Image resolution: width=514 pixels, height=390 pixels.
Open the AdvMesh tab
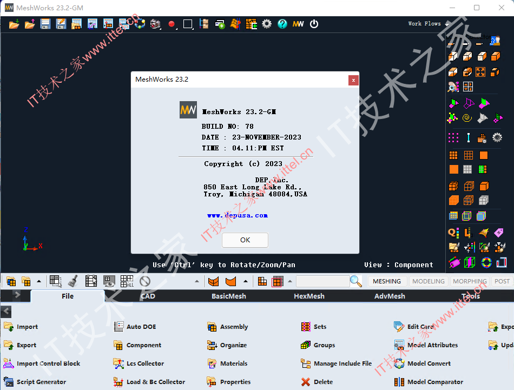pyautogui.click(x=390, y=296)
